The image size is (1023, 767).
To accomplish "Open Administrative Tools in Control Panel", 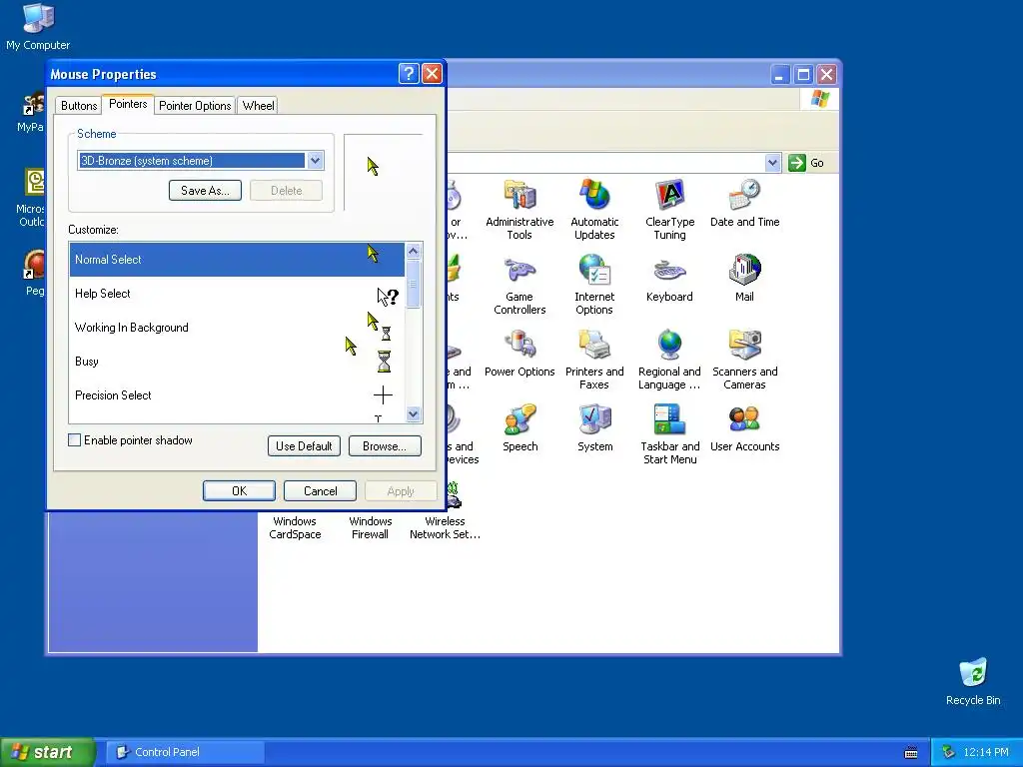I will tap(519, 210).
